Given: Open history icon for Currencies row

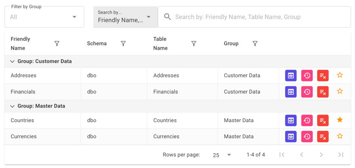Looking at the screenshot, I should tap(307, 137).
